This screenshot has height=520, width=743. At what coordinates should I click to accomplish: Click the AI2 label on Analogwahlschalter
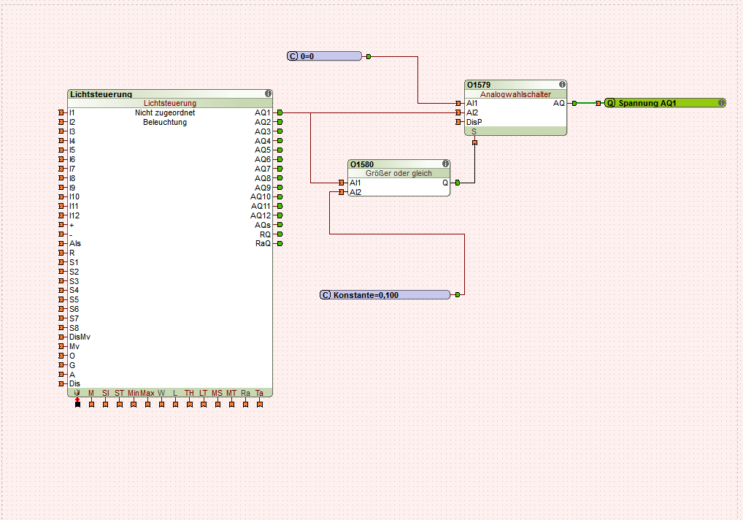pyautogui.click(x=472, y=112)
